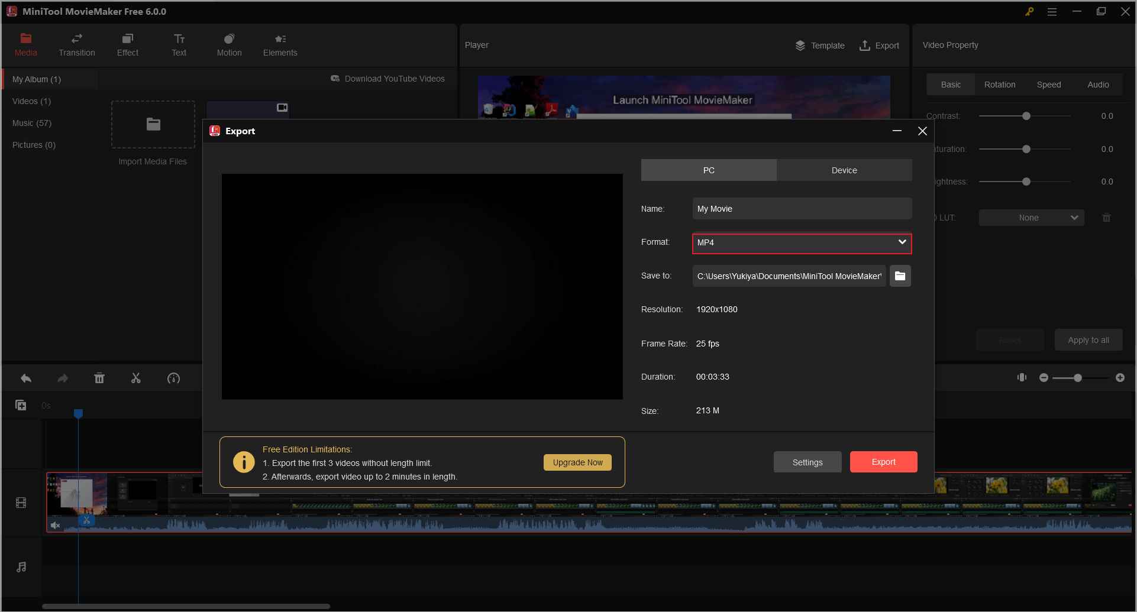
Task: Click the Name field containing My Movie
Action: 802,209
